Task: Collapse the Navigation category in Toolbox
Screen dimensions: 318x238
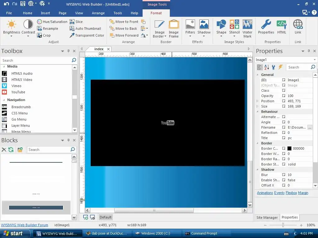Action: click(x=4, y=100)
